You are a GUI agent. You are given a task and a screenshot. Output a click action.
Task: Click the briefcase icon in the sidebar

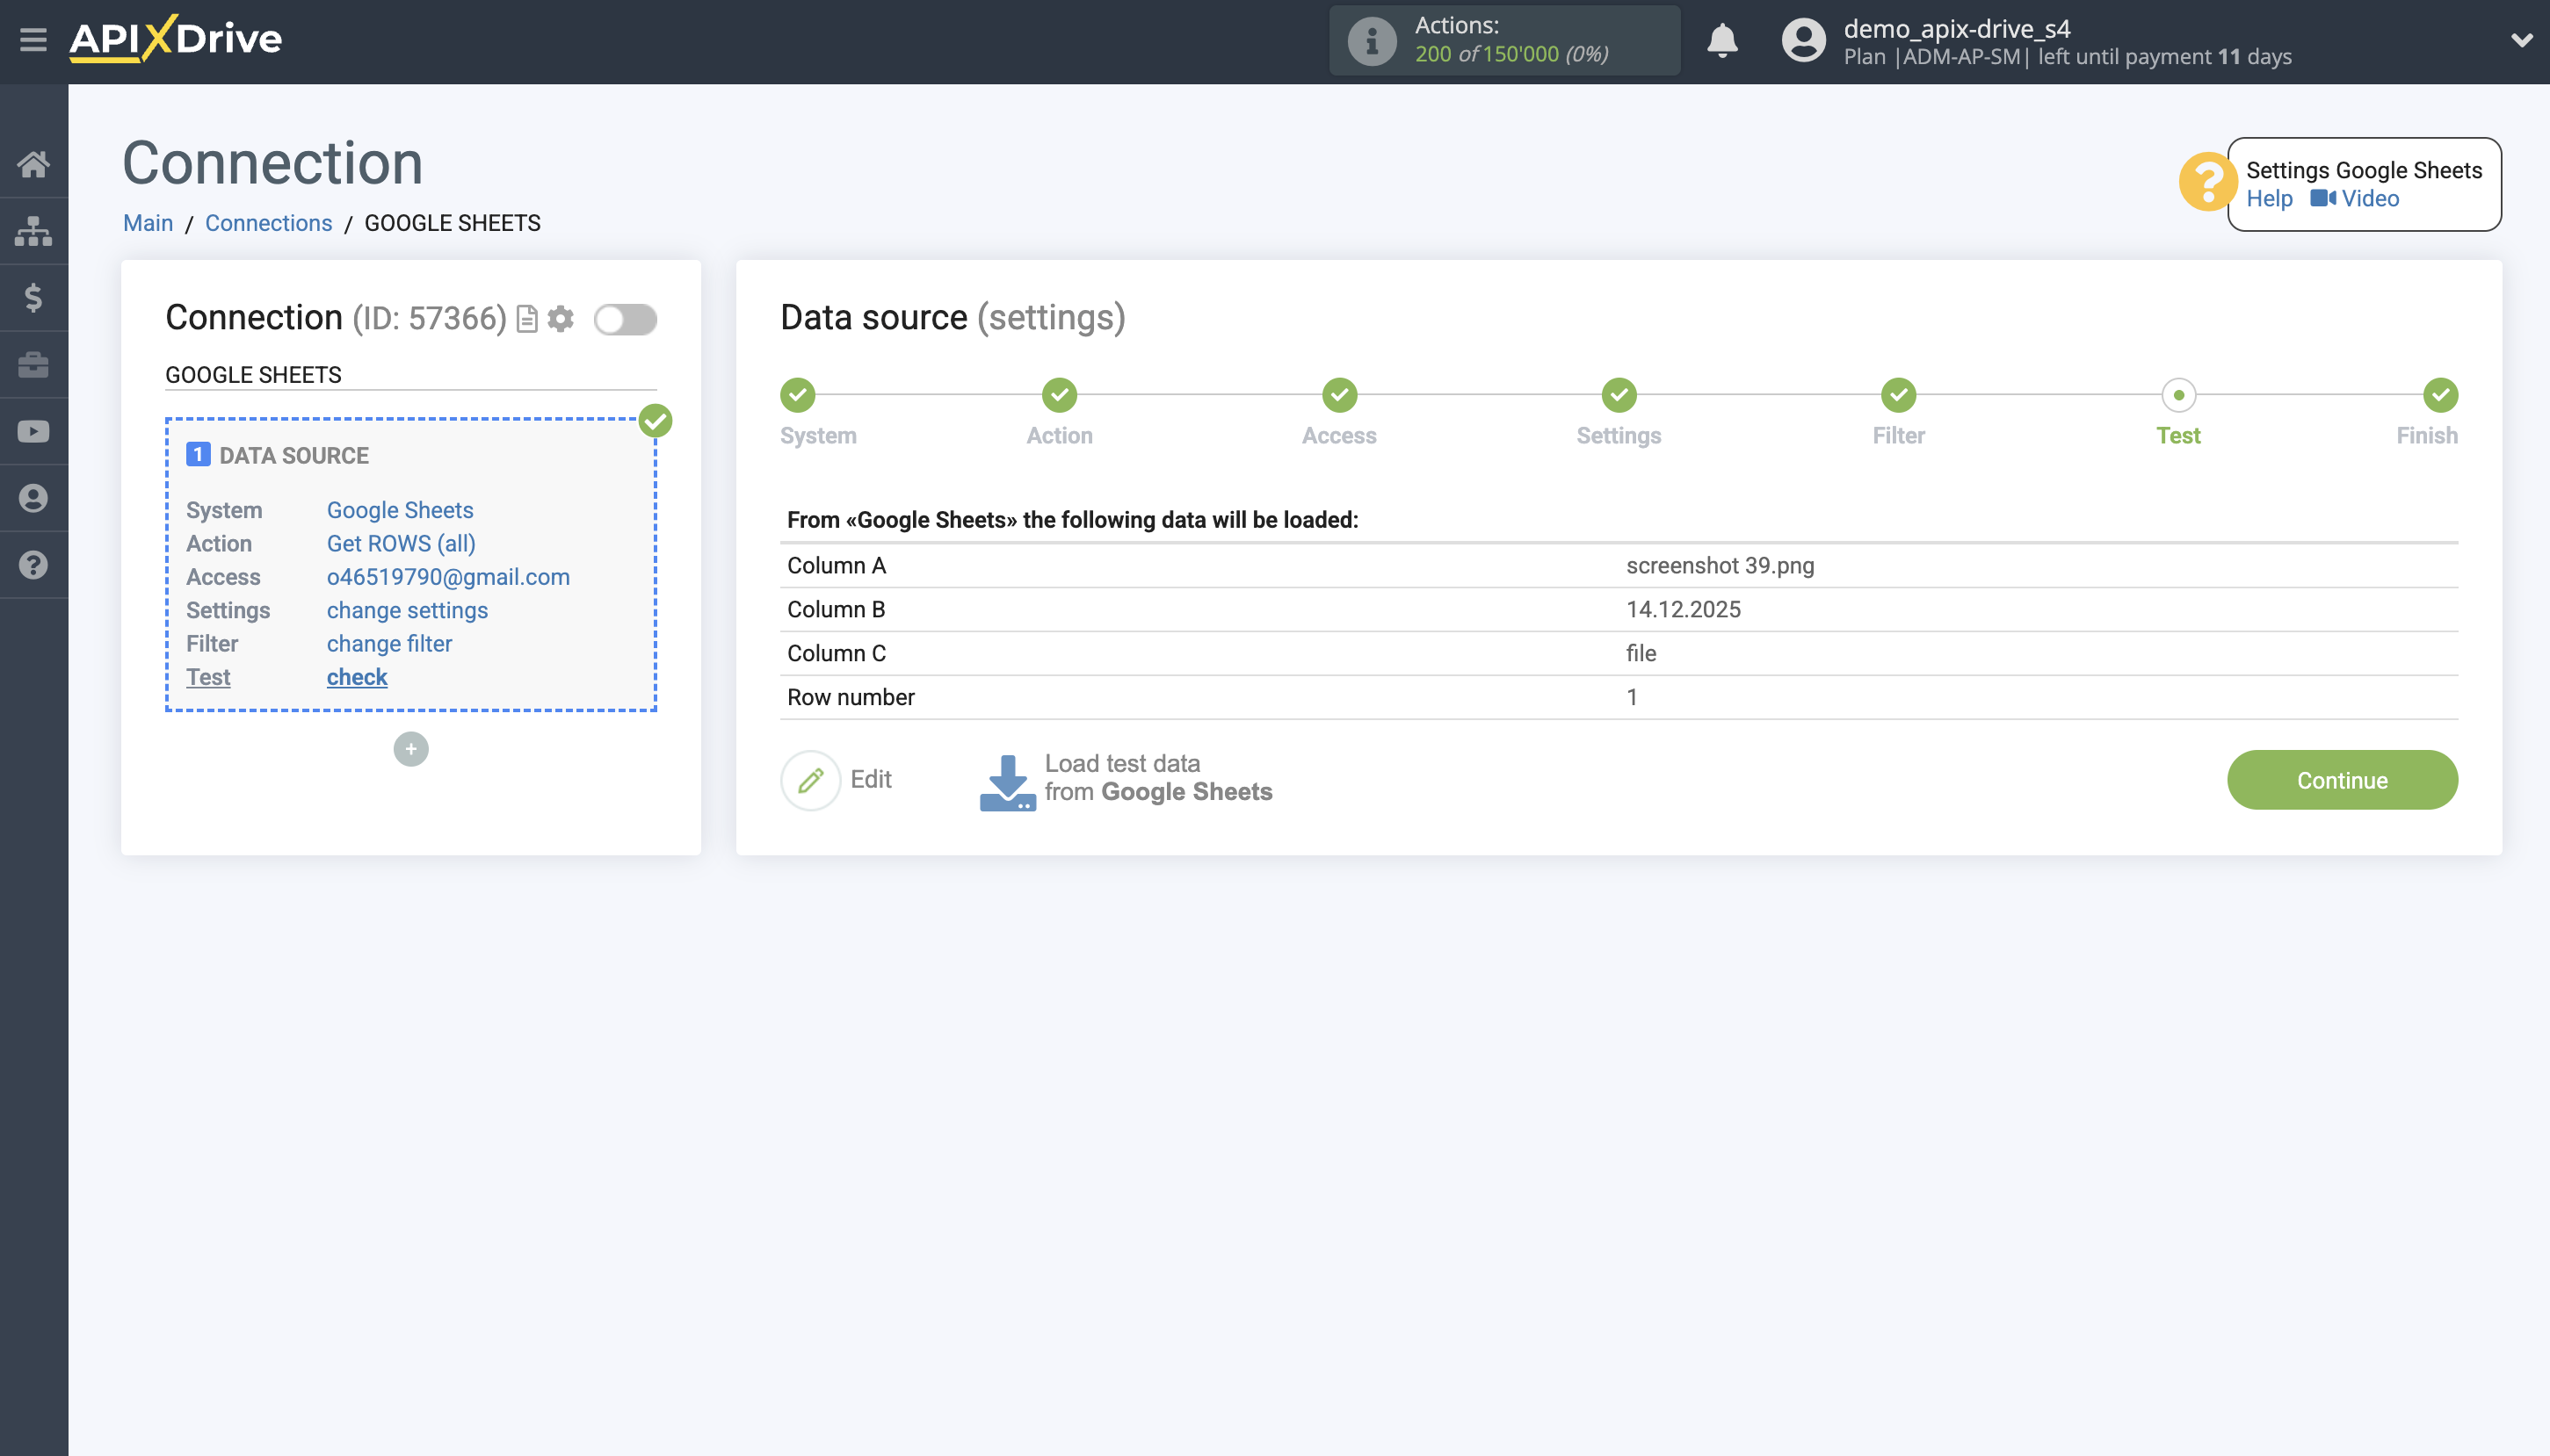tap(33, 364)
